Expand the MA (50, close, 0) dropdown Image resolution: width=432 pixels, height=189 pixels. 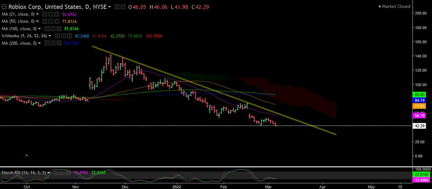(x=37, y=22)
